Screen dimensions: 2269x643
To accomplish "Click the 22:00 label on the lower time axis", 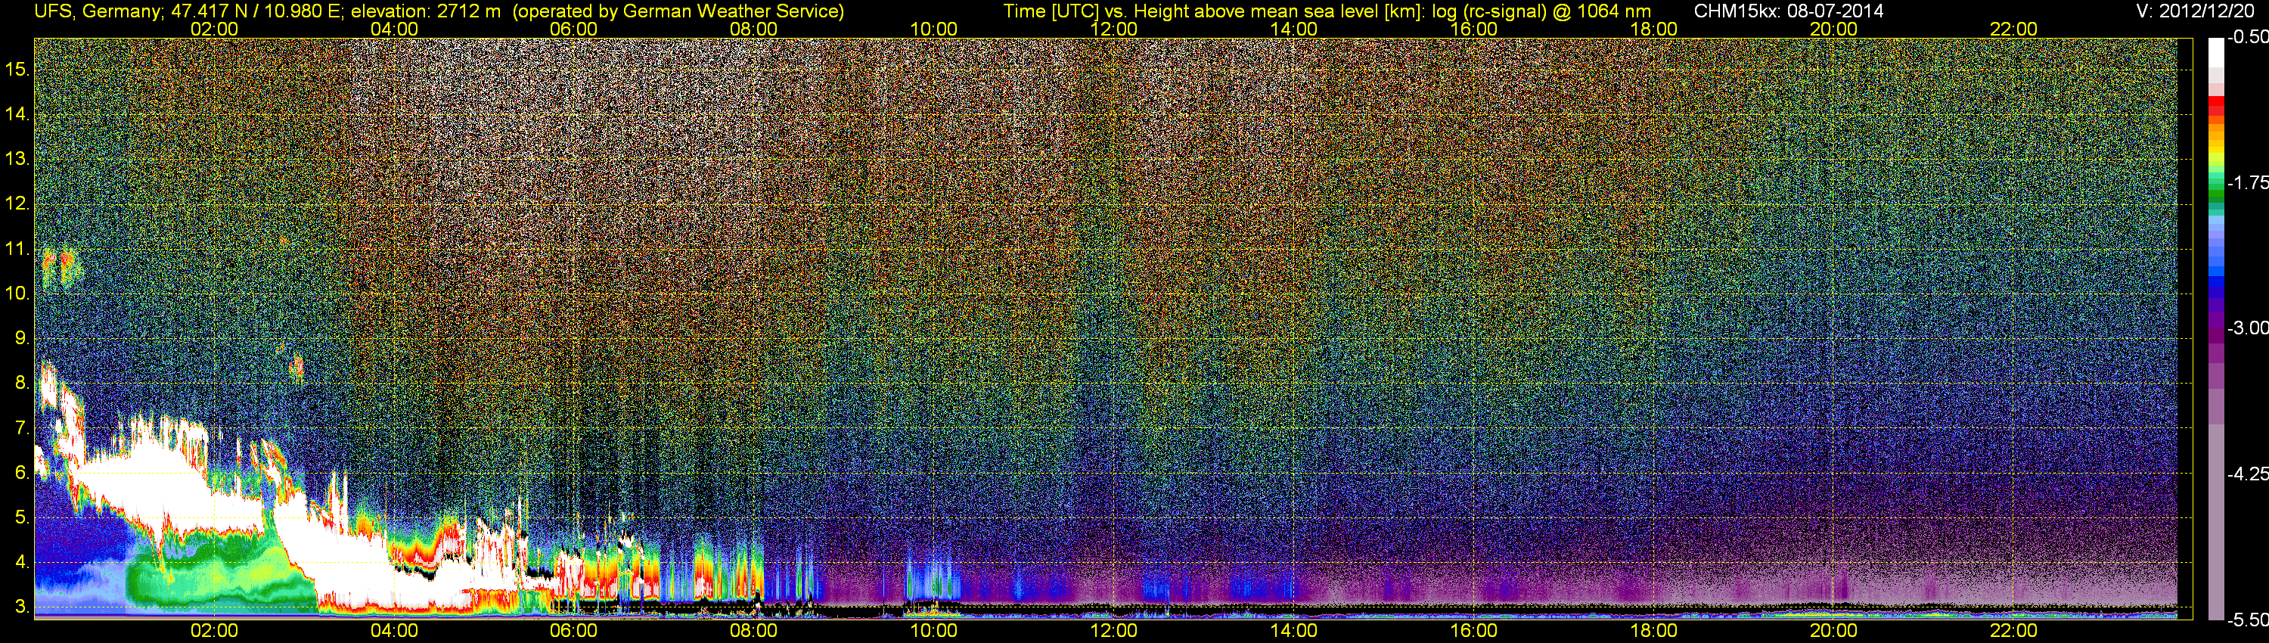I will 2013,631.
